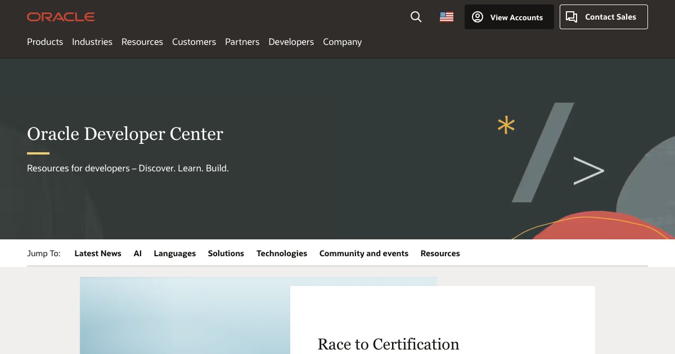Jump to Resources section in jump bar

(x=440, y=253)
